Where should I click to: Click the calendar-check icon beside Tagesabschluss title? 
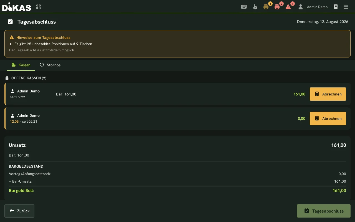(10, 21)
